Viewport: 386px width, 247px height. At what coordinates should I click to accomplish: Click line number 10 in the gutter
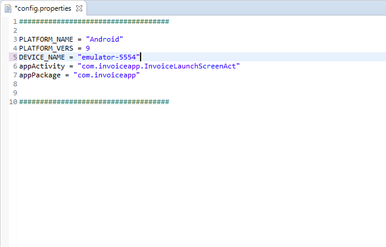pyautogui.click(x=13, y=102)
